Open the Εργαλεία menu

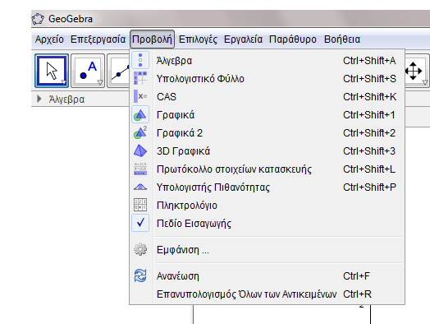(243, 39)
